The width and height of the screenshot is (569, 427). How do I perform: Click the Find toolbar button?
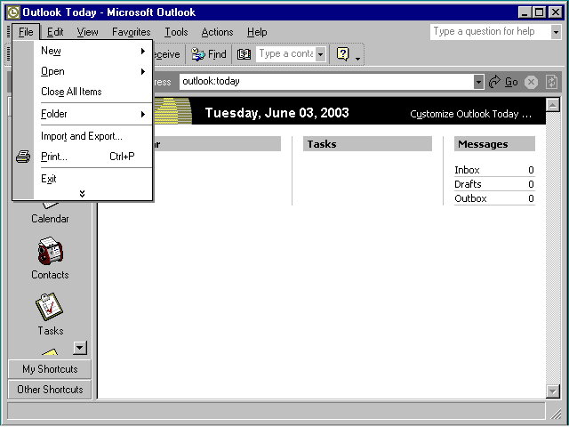click(209, 54)
